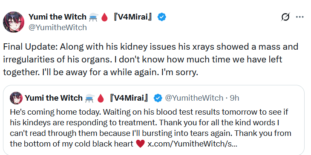
Task: Click the blue verified badge on main post
Action: pyautogui.click(x=162, y=17)
